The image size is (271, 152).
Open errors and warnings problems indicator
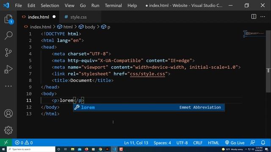24,143
